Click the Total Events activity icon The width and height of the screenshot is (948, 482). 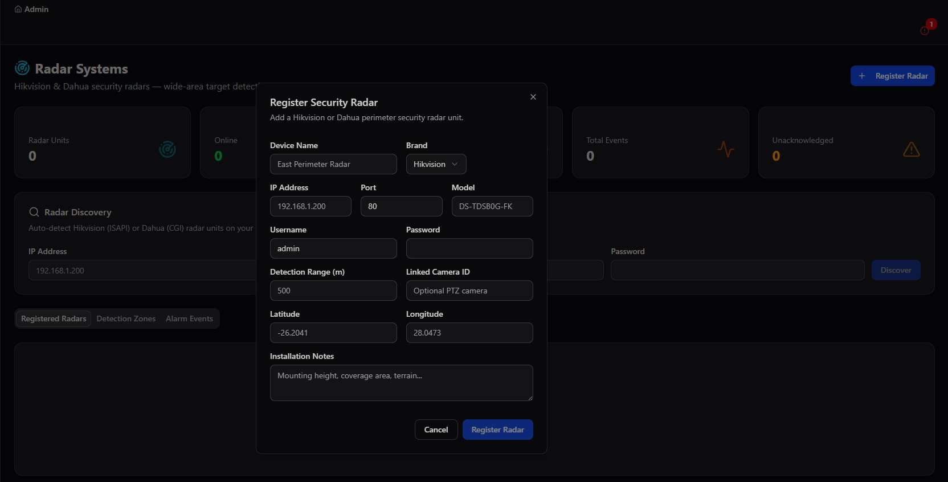click(x=726, y=149)
